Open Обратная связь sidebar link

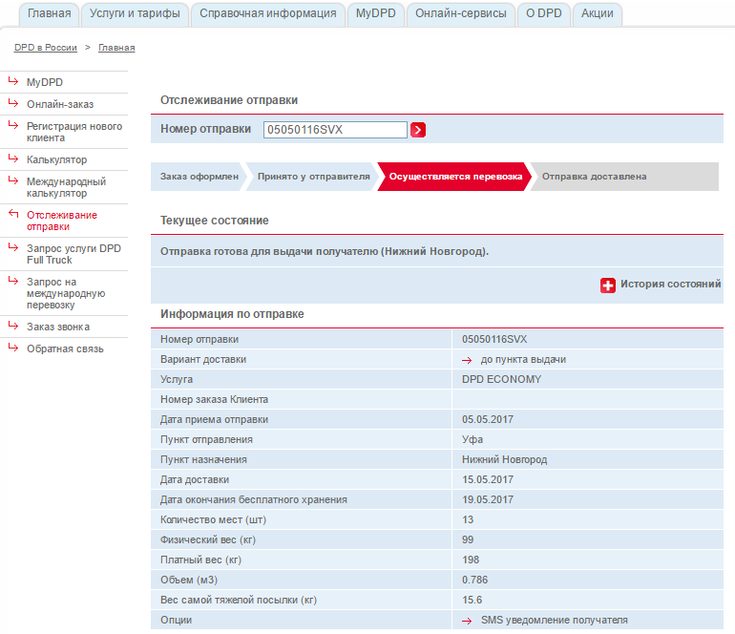tap(65, 349)
